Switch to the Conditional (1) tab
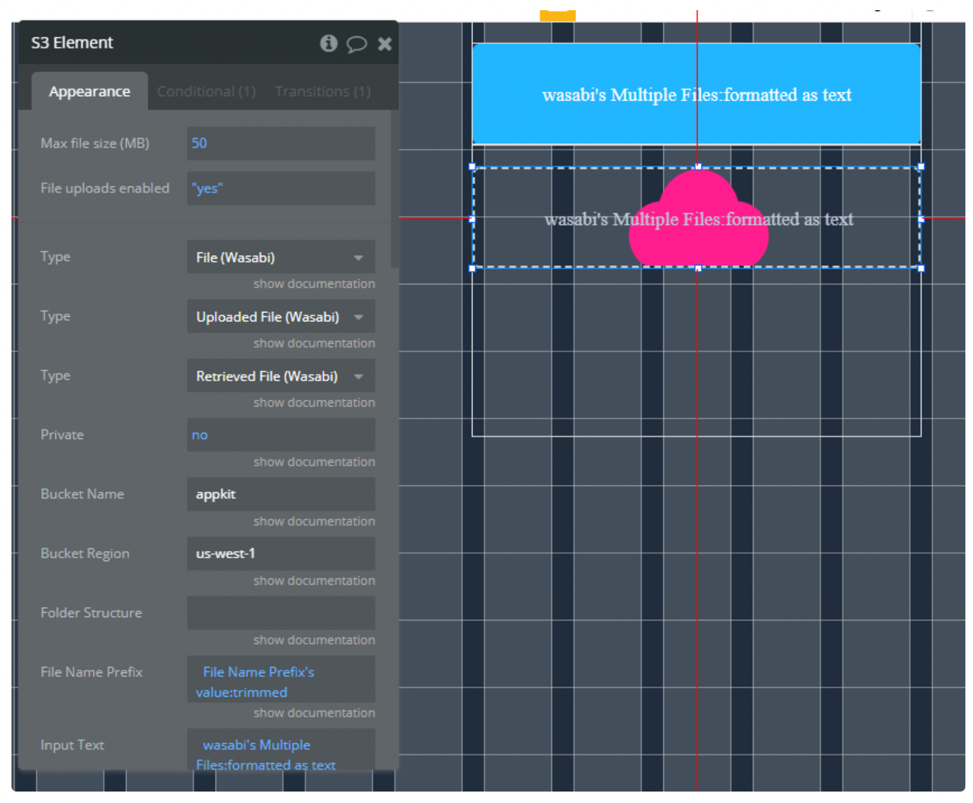The height and width of the screenshot is (803, 973). pyautogui.click(x=206, y=92)
